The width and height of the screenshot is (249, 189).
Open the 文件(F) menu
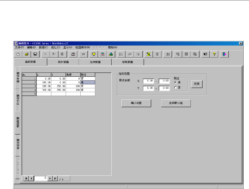point(20,47)
